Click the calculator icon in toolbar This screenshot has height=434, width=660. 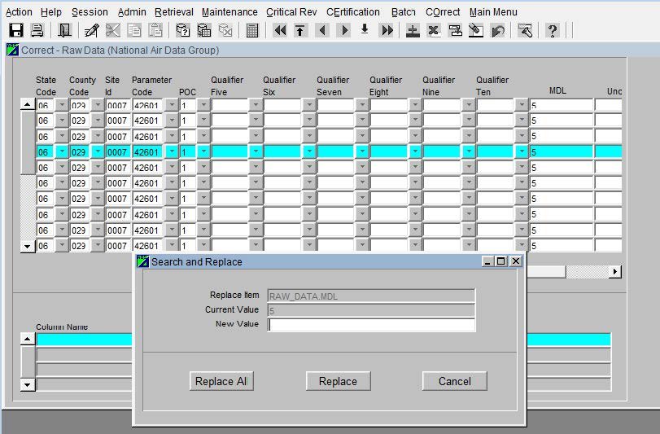252,30
